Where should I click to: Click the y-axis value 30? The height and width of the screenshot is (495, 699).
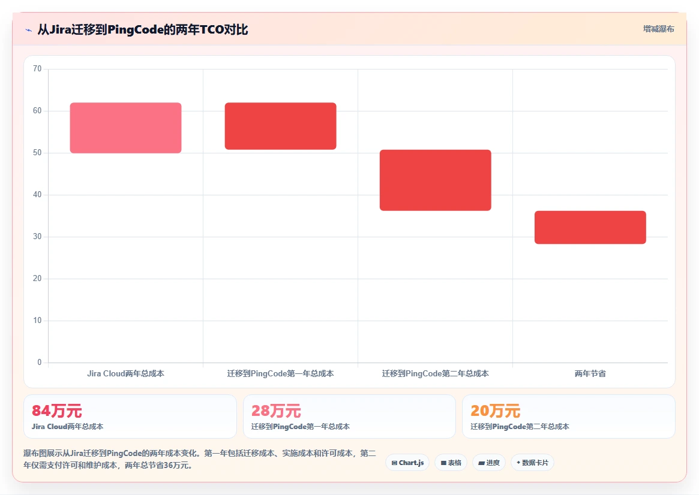pyautogui.click(x=37, y=236)
